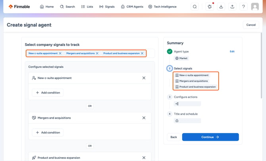Image resolution: width=266 pixels, height=161 pixels.
Task: Delete the New c-suite appointment signal card
Action: pos(144,78)
